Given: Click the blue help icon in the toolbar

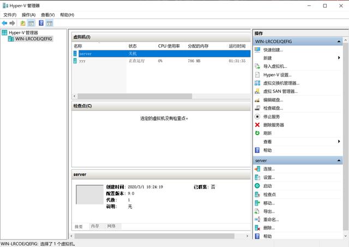Looking at the screenshot, I should (x=41, y=23).
